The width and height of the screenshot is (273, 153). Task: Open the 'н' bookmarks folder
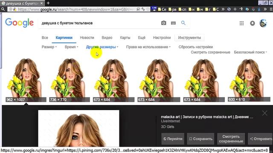click(x=192, y=9)
